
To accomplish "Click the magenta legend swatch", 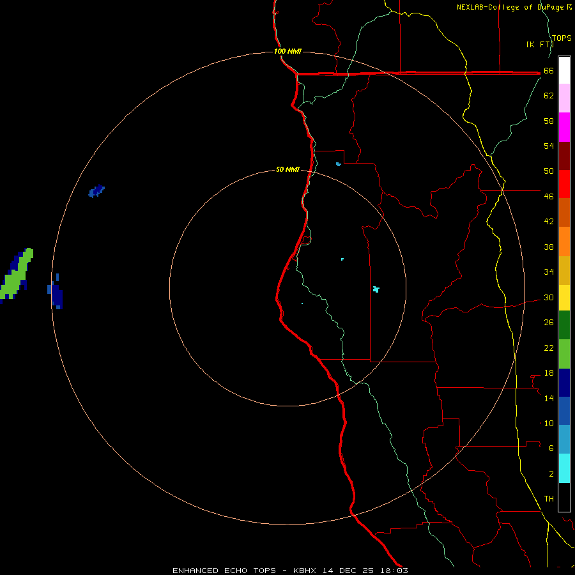I will coord(564,127).
